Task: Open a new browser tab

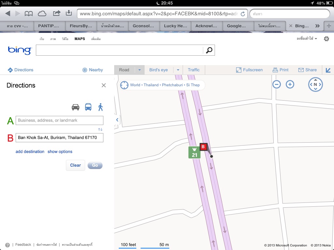Action: tap(329, 26)
